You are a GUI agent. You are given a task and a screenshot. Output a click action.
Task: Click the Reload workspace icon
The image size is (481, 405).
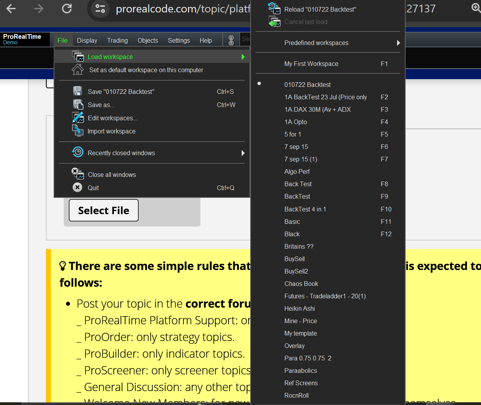click(274, 9)
